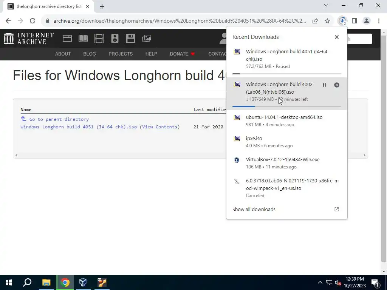Open Show all downloads external icon
The image size is (387, 290).
pyautogui.click(x=337, y=209)
